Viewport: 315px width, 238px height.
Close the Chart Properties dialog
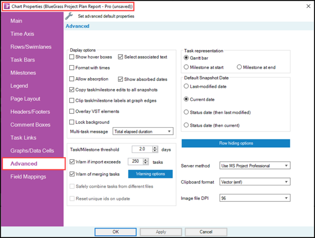(308, 6)
